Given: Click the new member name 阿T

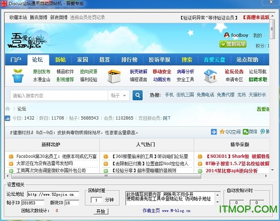Looking at the screenshot, I should coord(167,118).
